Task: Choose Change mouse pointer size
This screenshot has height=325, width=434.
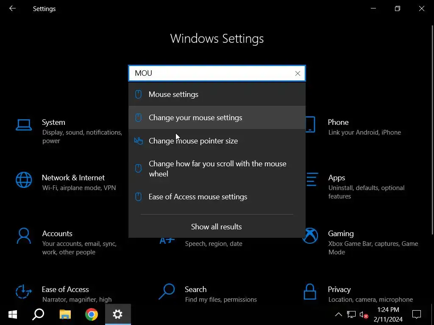Action: (x=217, y=140)
